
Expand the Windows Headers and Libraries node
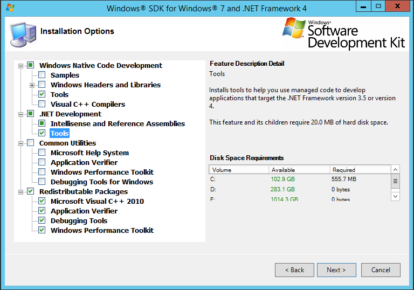pyautogui.click(x=32, y=85)
